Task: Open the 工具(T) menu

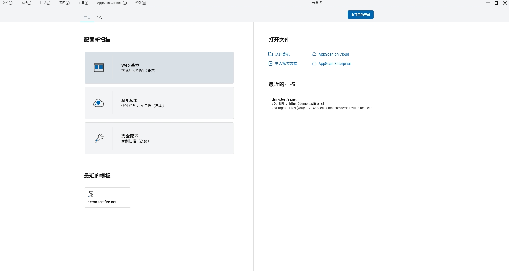Action: click(83, 3)
